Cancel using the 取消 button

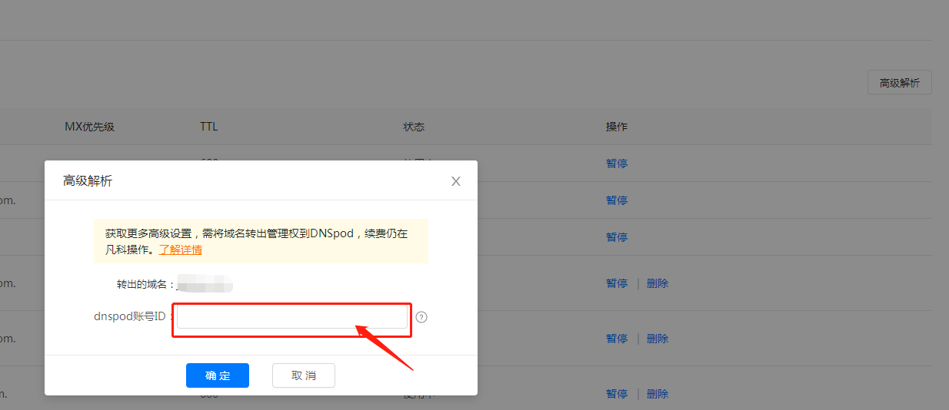[304, 375]
